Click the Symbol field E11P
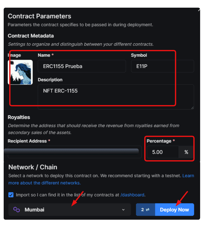This screenshot has height=227, width=205. [162, 66]
